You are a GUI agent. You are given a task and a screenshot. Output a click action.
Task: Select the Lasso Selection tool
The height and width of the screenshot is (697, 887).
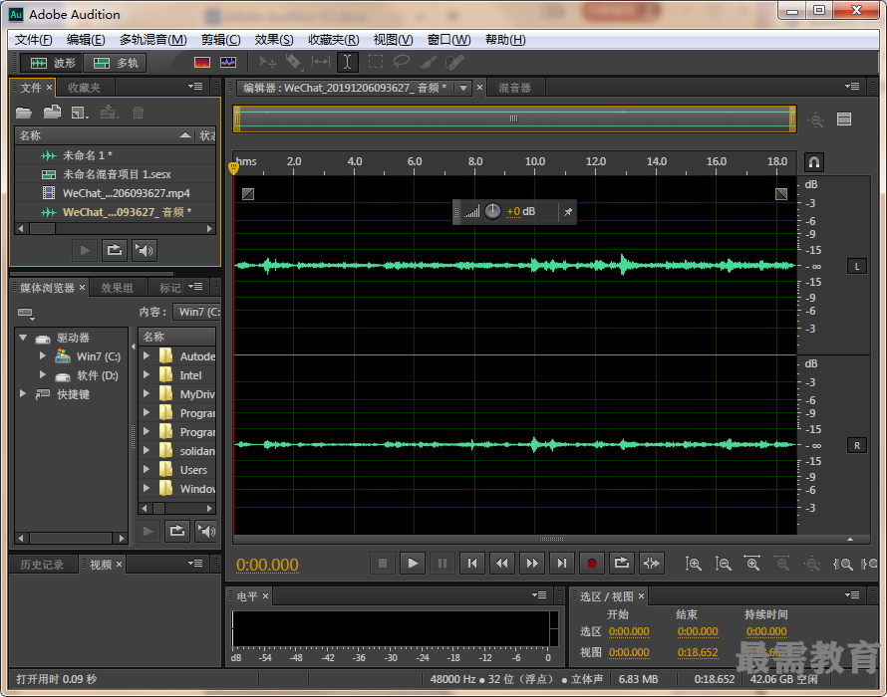[x=402, y=62]
